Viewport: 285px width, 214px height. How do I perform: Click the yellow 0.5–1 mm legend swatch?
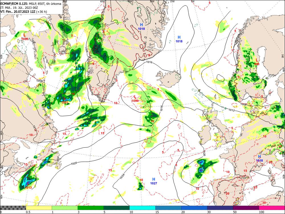[39, 208]
